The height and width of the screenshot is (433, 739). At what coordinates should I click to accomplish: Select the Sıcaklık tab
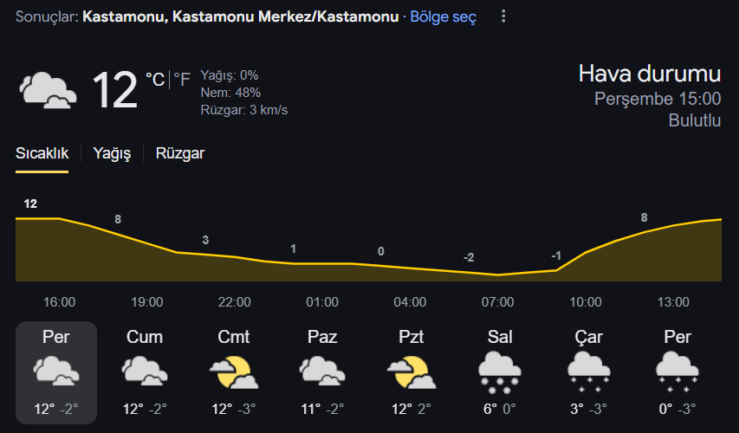[42, 153]
